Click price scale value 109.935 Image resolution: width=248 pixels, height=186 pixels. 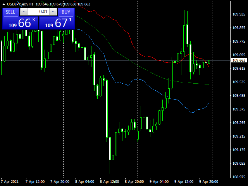(239, 14)
